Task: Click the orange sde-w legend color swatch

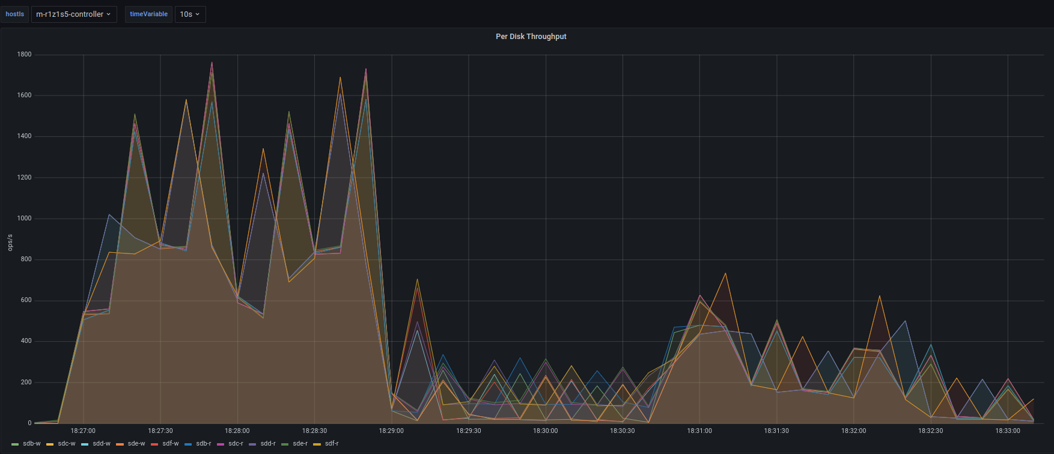Action: pyautogui.click(x=120, y=444)
